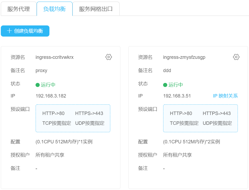Click 所有租户共享 in ddd card
The height and width of the screenshot is (190, 249).
tap(177, 155)
